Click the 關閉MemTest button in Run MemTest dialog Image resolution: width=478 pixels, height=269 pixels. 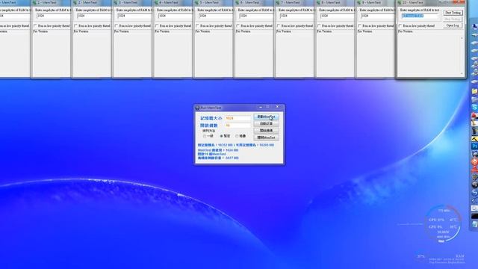[266, 137]
